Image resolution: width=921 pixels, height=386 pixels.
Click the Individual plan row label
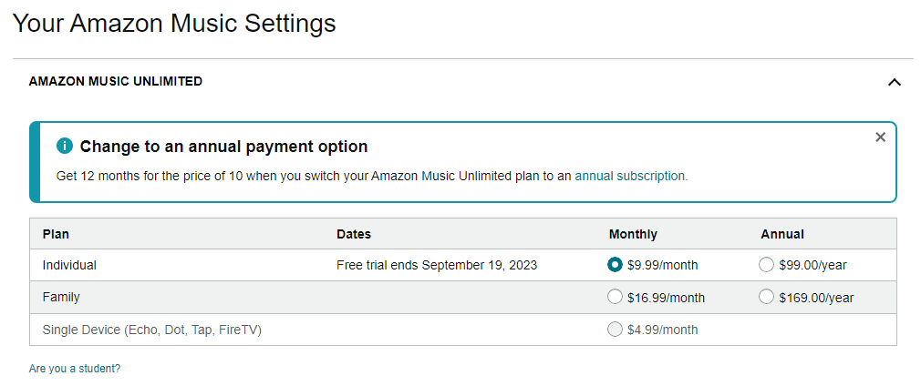69,265
